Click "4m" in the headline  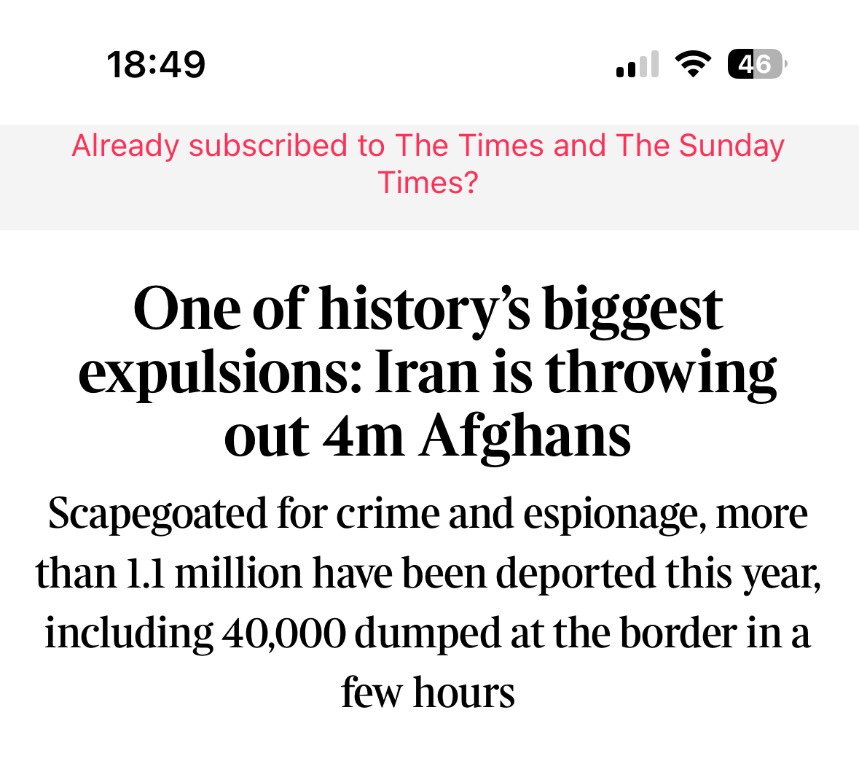pyautogui.click(x=363, y=436)
